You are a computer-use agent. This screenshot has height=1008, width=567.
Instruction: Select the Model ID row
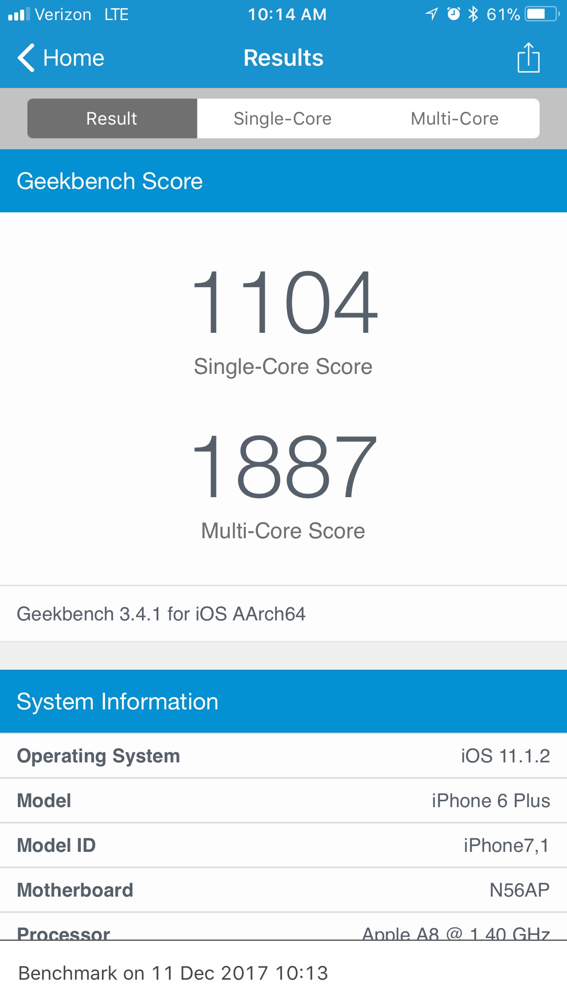point(283,845)
